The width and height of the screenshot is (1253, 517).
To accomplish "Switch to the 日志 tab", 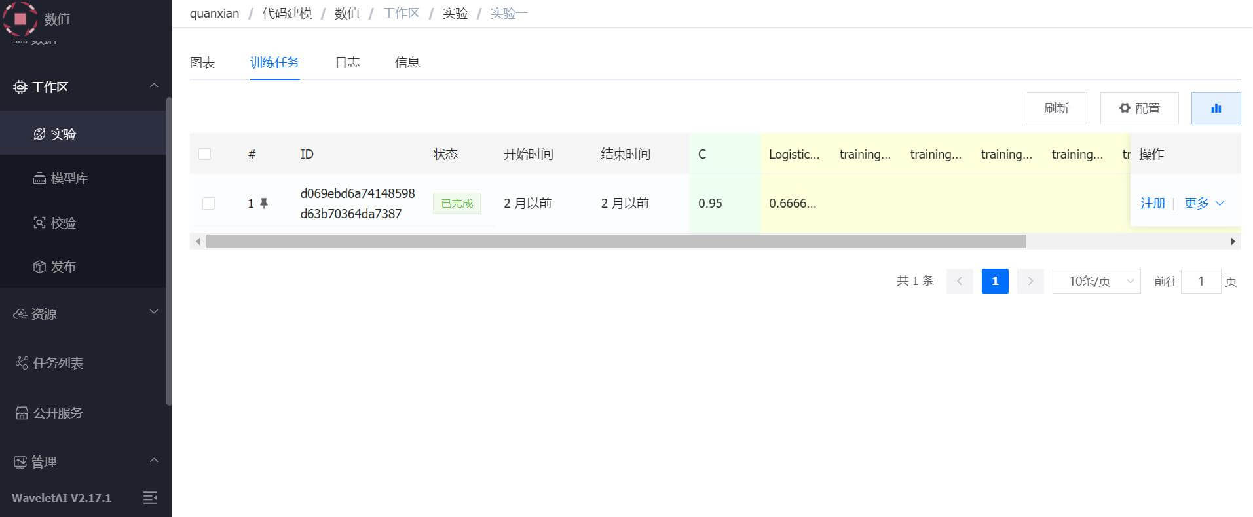I will (x=347, y=62).
